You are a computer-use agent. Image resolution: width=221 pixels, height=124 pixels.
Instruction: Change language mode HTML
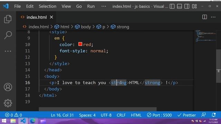coord(136,115)
